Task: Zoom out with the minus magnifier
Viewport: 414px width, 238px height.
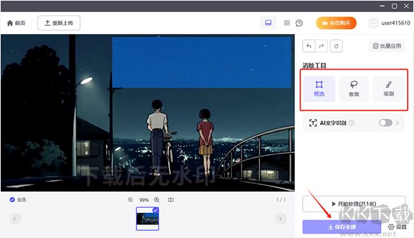Action: [x=130, y=200]
